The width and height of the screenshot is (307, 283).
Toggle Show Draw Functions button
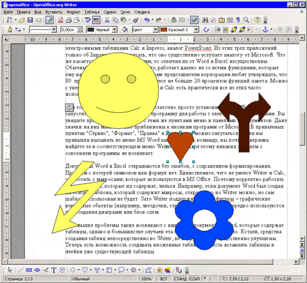click(x=194, y=20)
